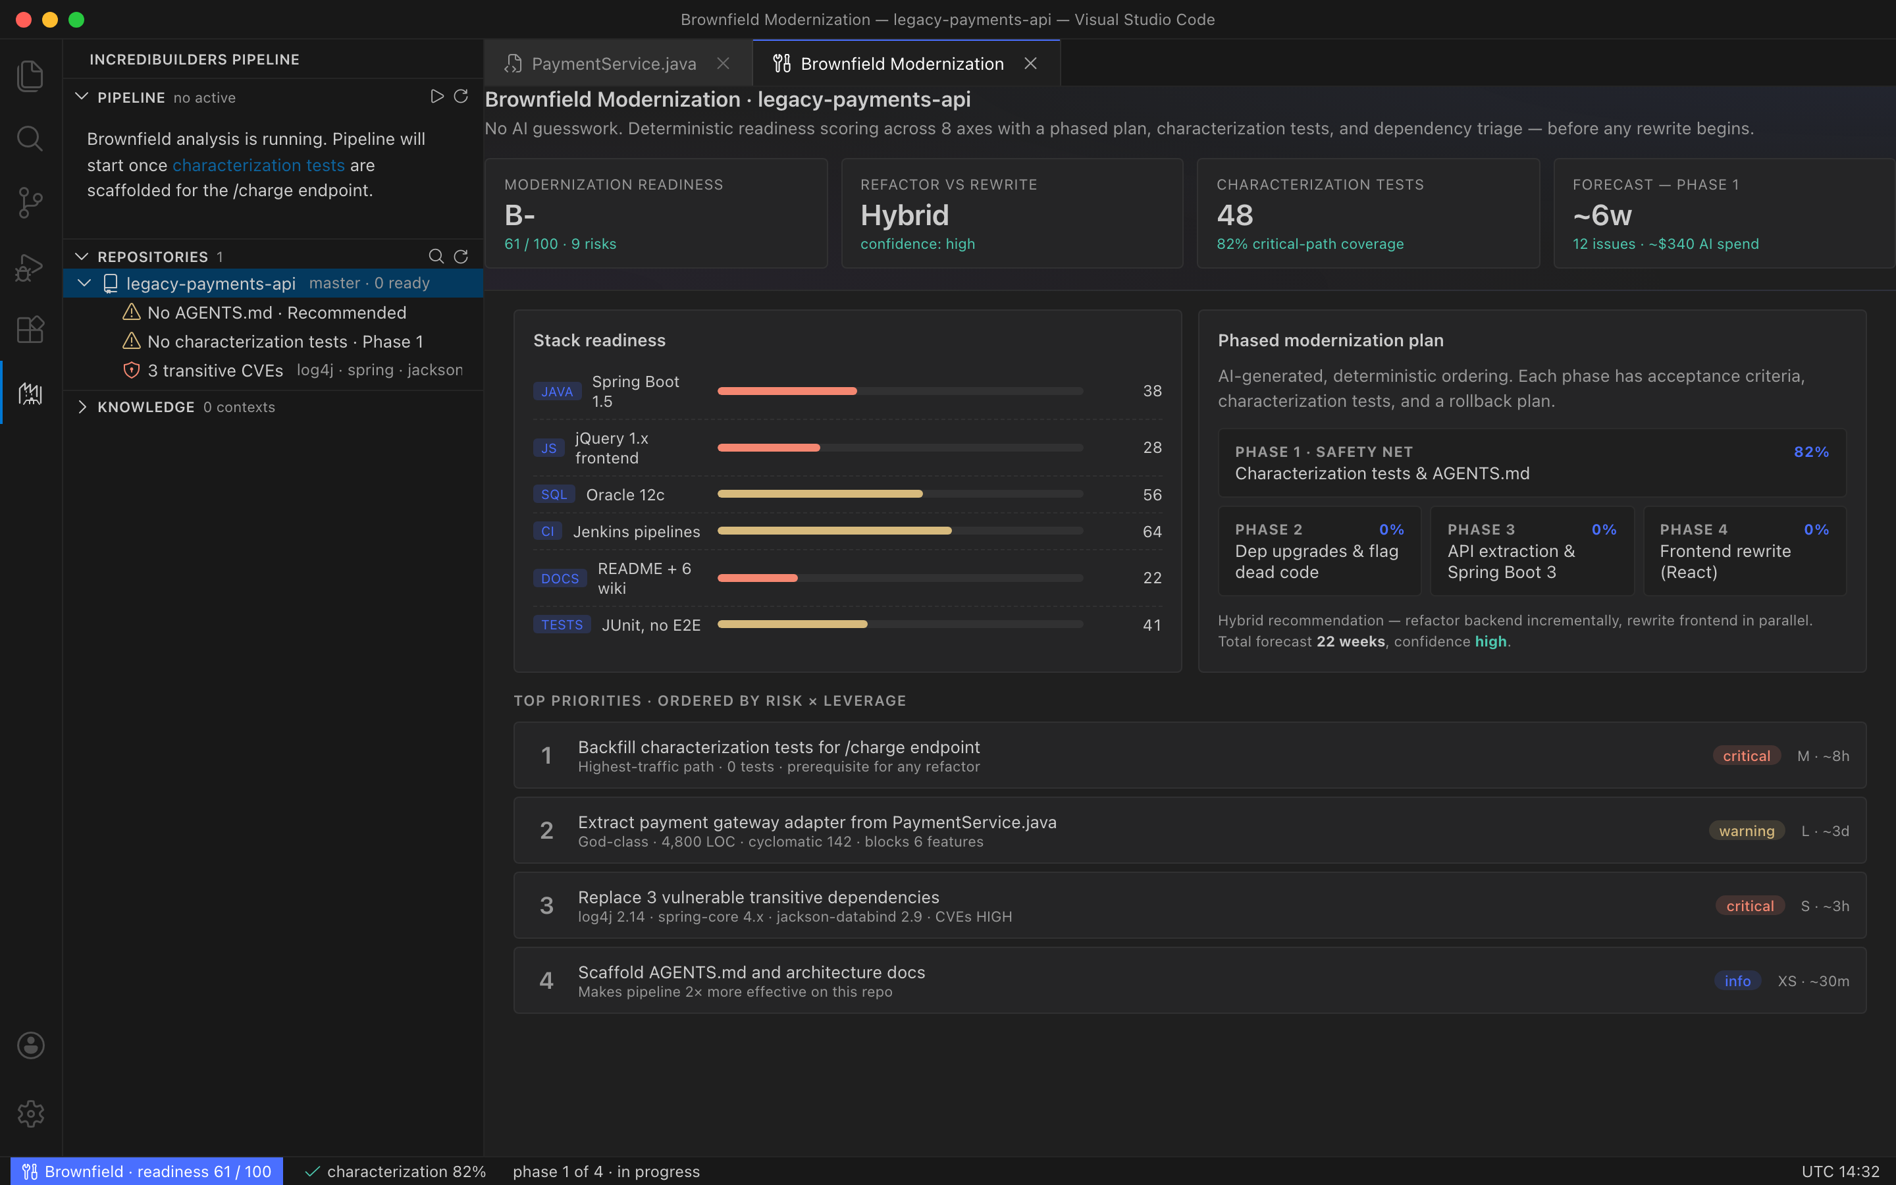Close the Brownfield Modernization tab

point(1031,63)
